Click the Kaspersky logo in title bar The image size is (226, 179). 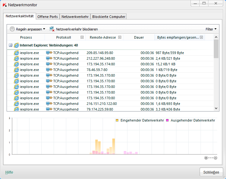pyautogui.click(x=5, y=5)
